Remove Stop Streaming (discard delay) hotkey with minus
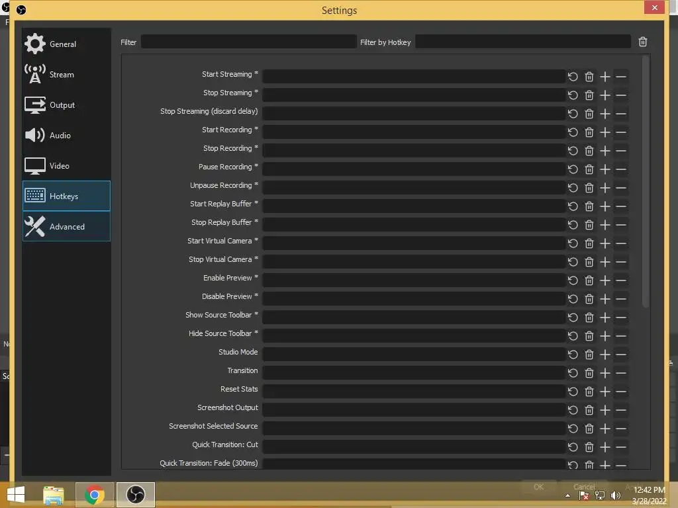 (621, 114)
